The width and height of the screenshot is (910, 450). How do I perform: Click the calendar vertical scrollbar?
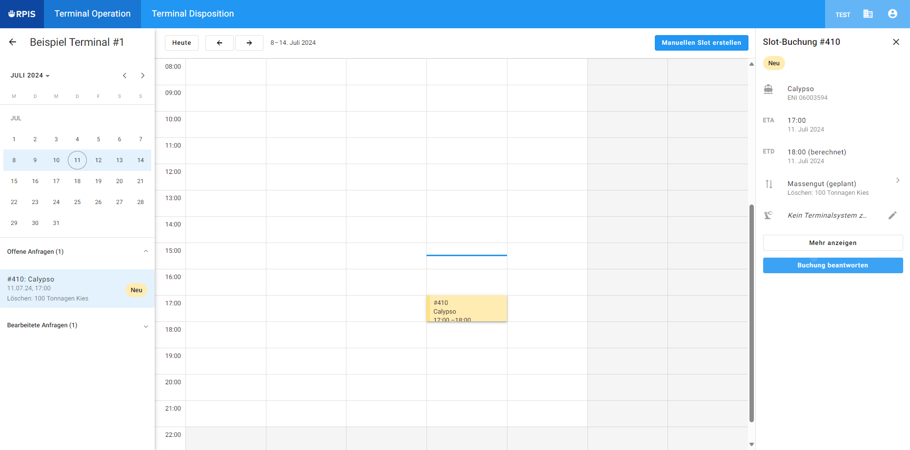tap(751, 312)
